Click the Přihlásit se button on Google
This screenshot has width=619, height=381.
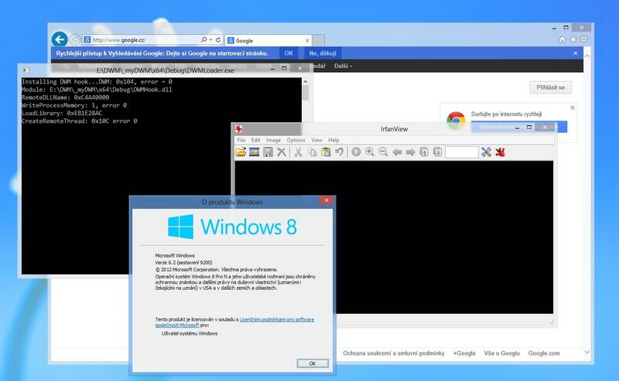[550, 87]
